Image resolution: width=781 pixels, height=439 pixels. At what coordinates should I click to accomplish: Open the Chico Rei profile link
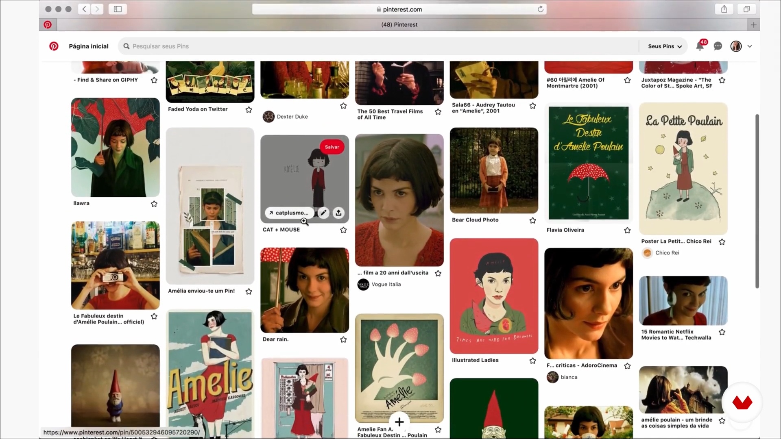[x=660, y=253]
